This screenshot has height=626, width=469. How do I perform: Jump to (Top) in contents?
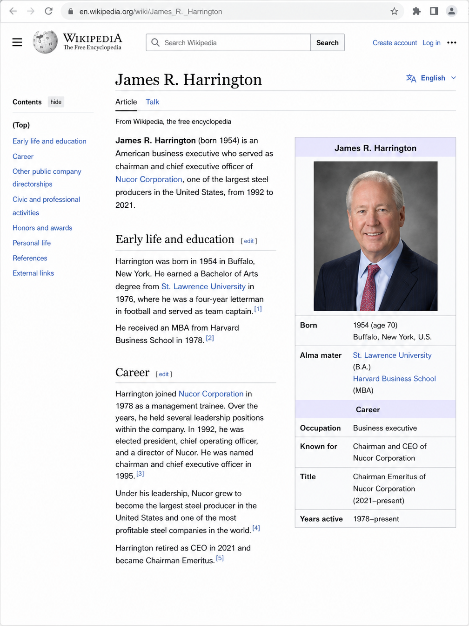(x=21, y=125)
